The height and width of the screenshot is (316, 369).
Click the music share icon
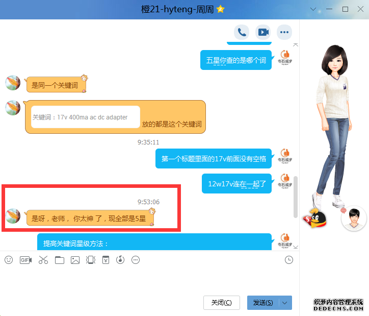pos(120,260)
